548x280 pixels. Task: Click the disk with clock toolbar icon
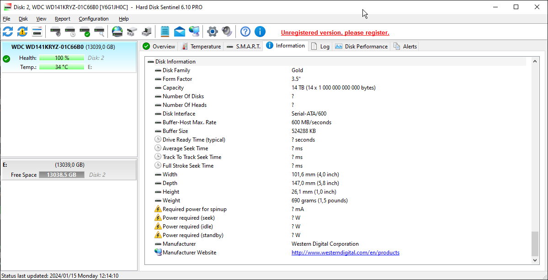[x=70, y=32]
